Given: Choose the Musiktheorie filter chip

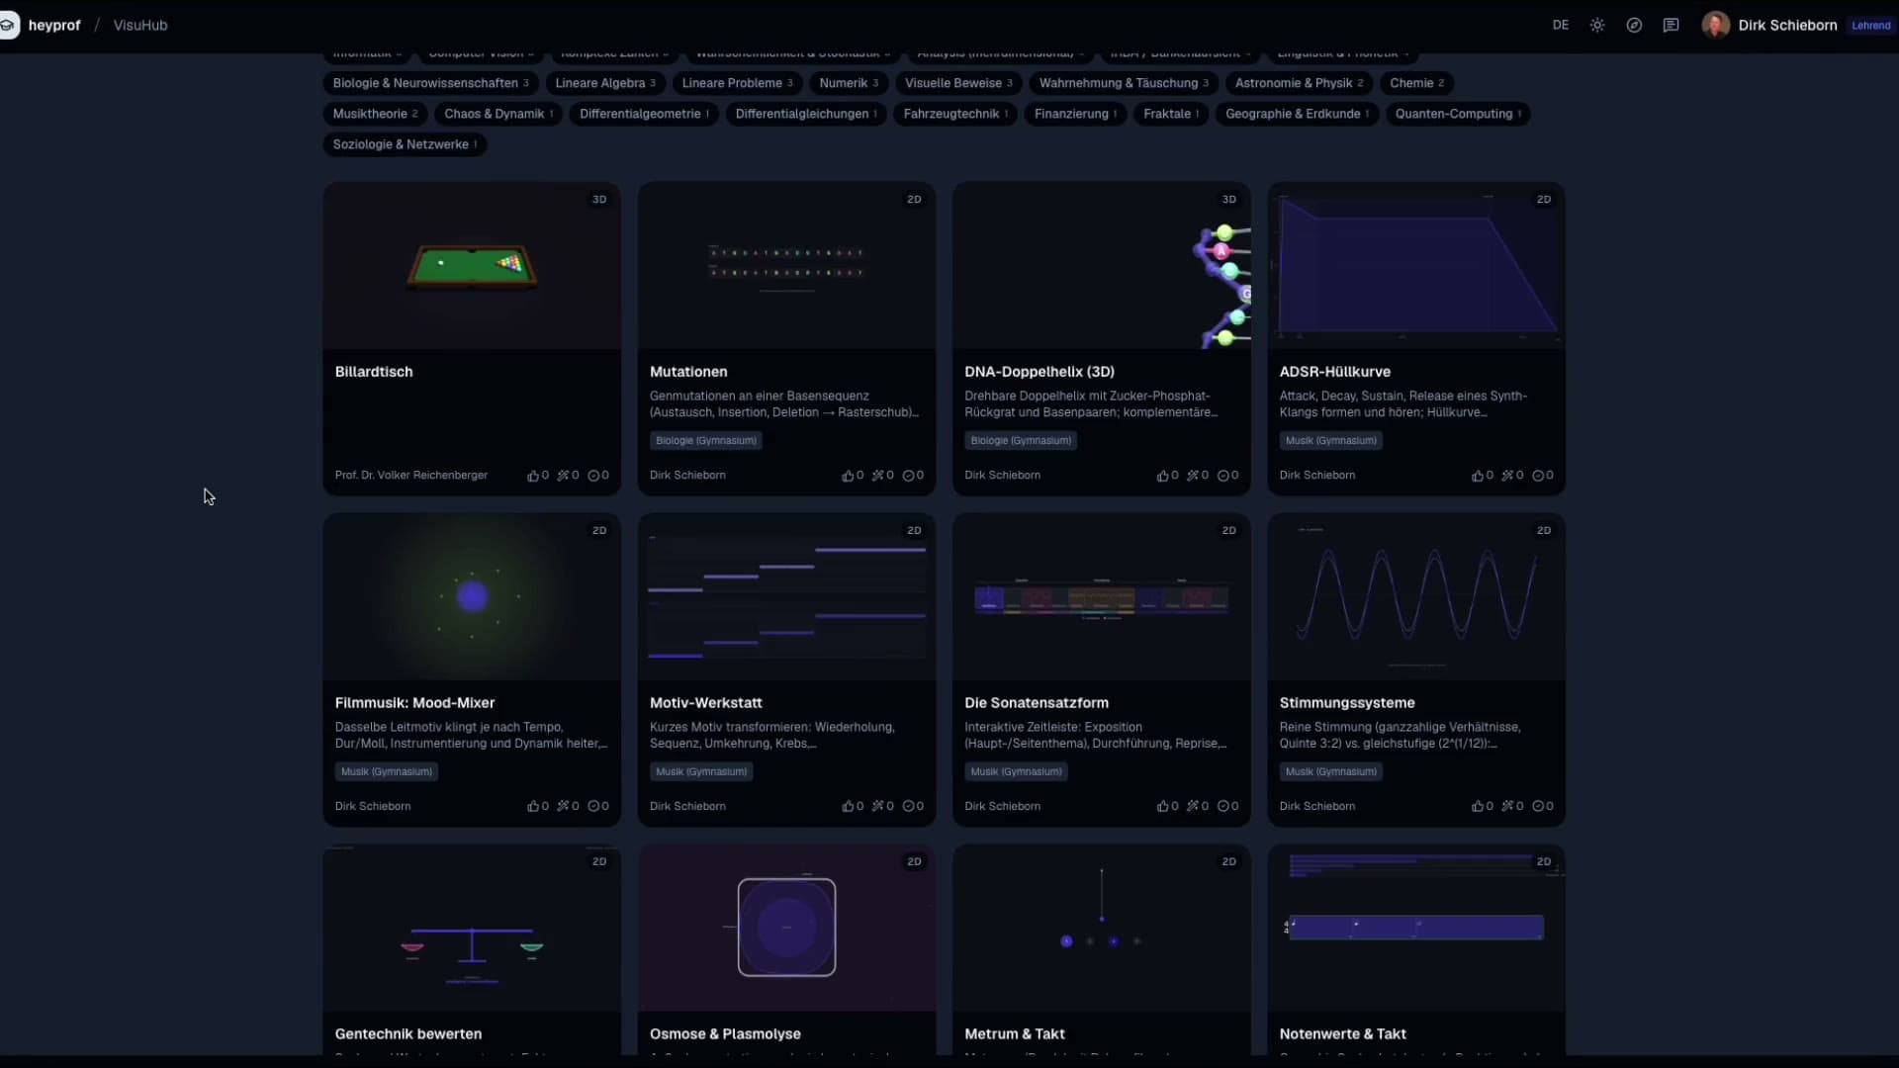Looking at the screenshot, I should coord(375,114).
